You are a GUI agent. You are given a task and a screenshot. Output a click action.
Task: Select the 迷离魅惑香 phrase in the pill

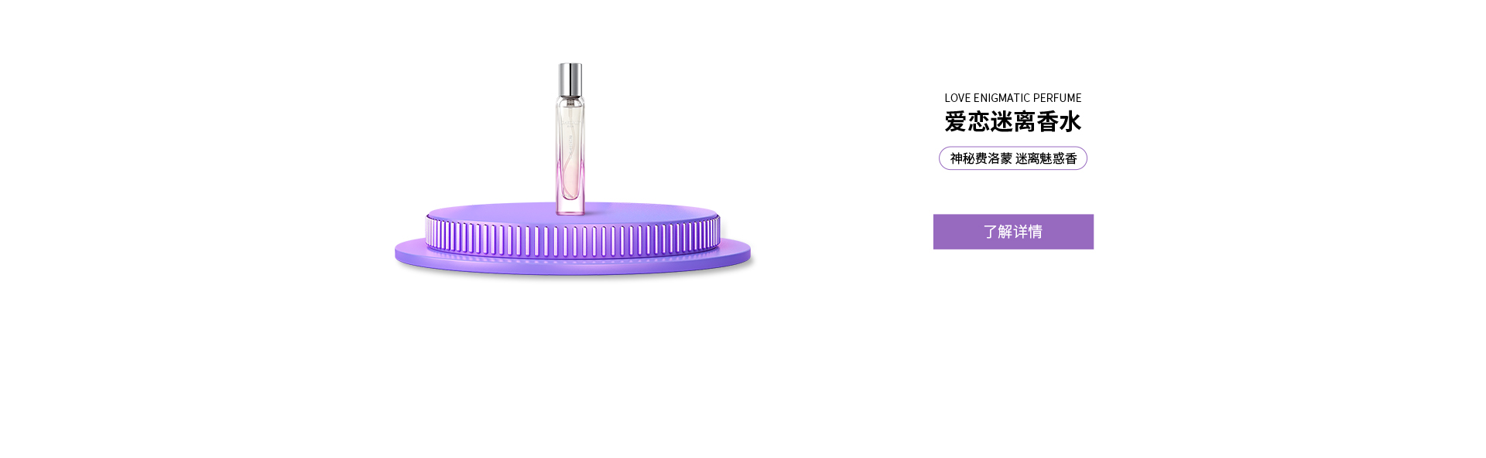coord(1046,158)
